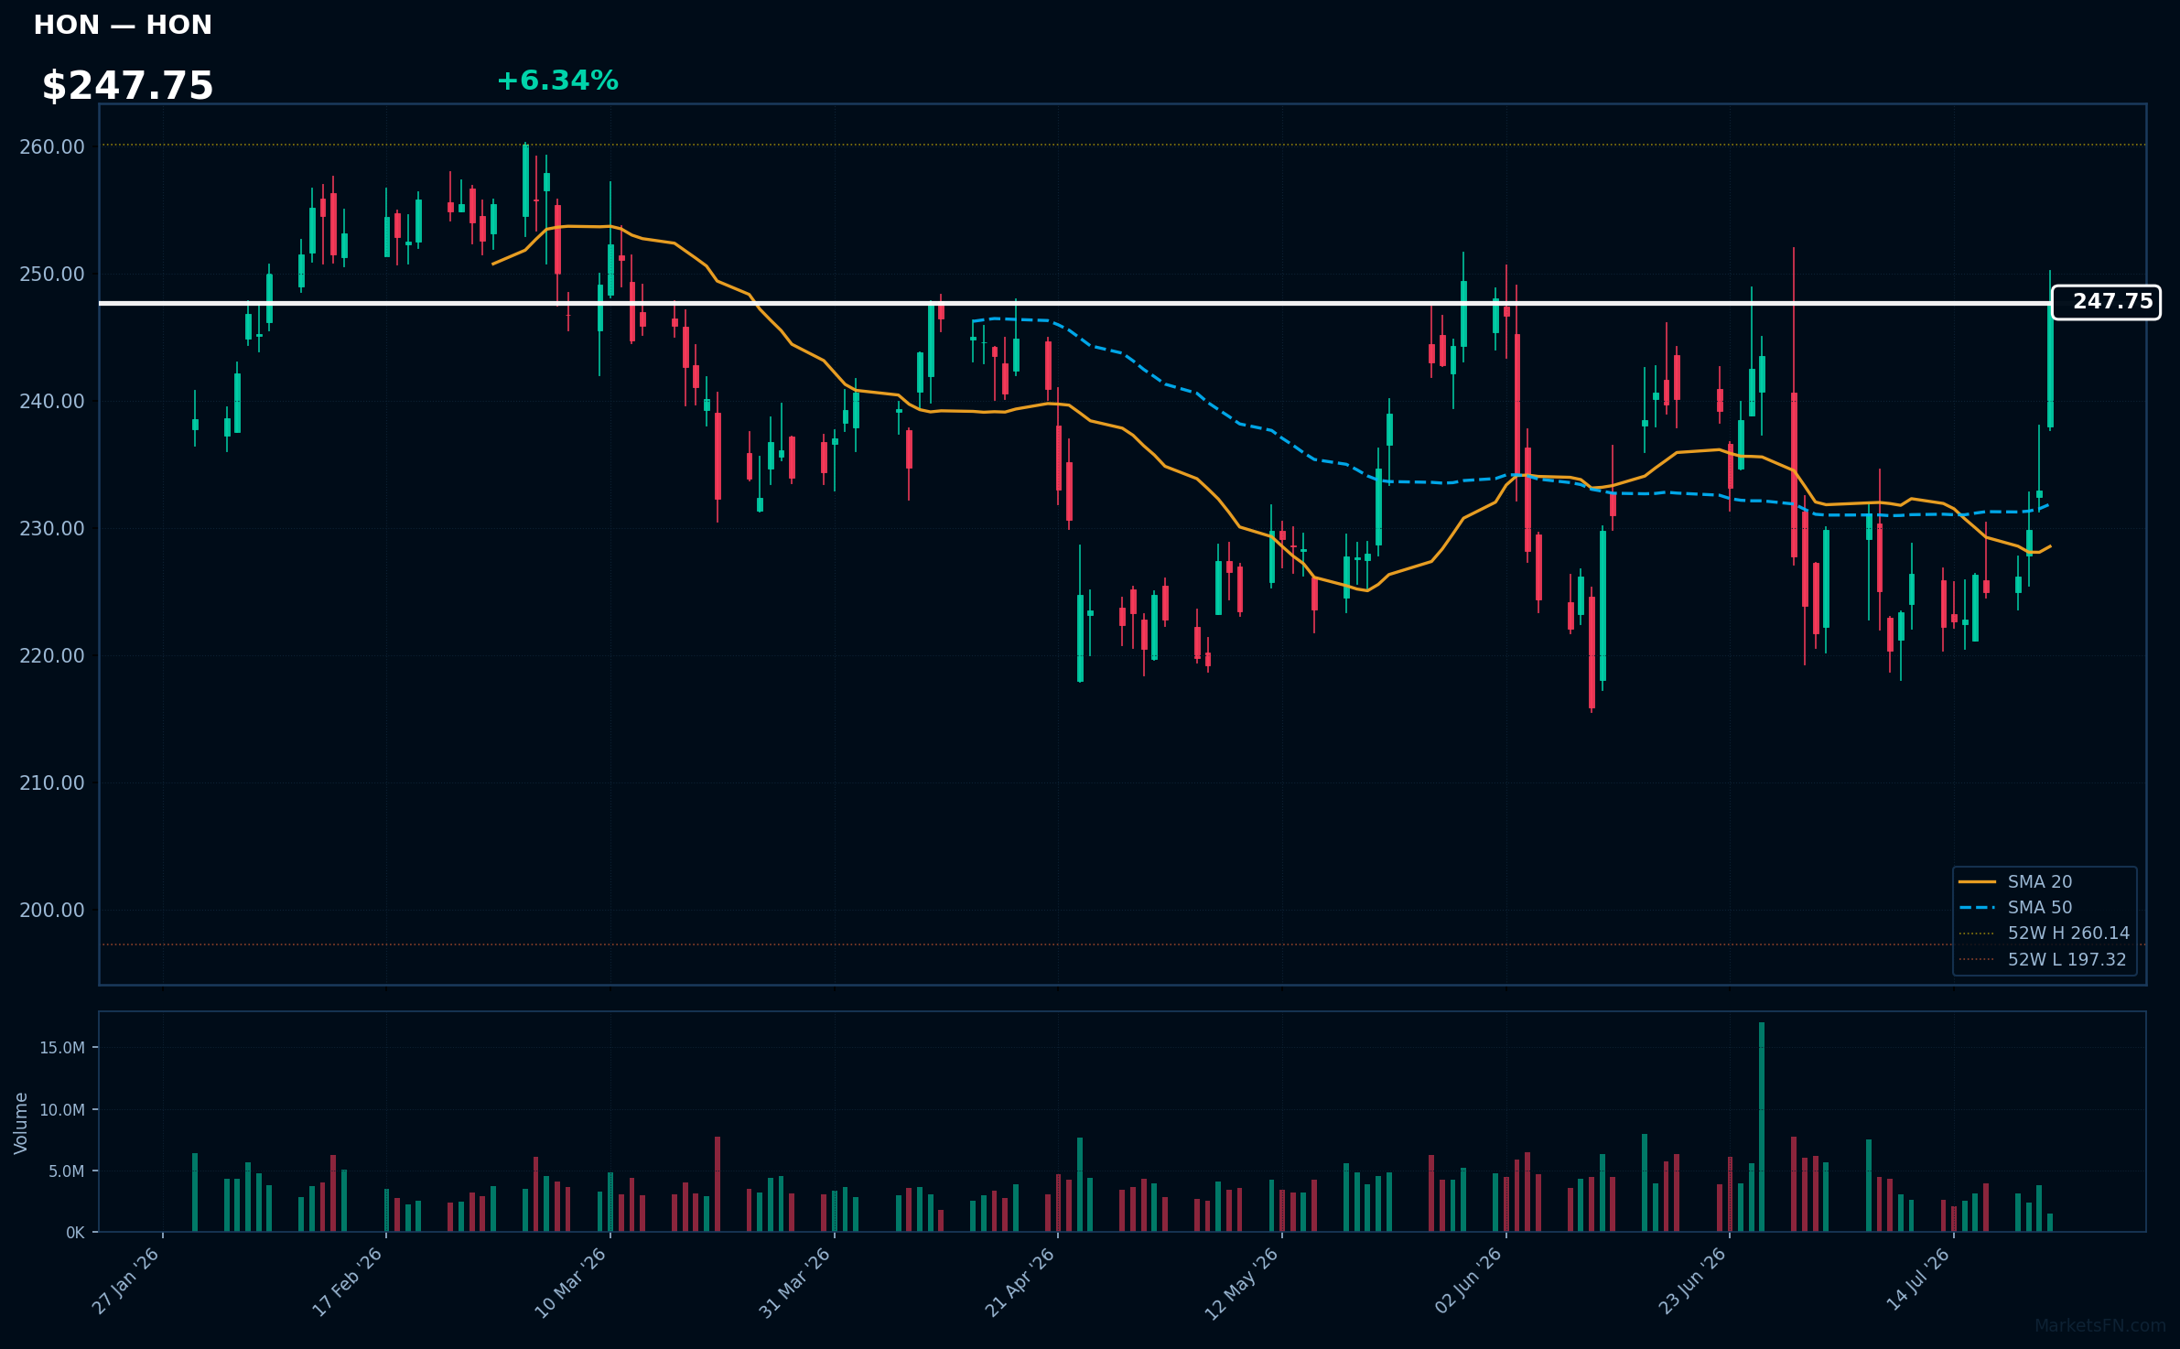Screen dimensions: 2180x1349
Task: Click the $247.75 current price header
Action: click(127, 86)
